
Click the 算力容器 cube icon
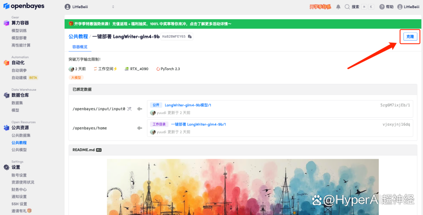click(x=6, y=23)
